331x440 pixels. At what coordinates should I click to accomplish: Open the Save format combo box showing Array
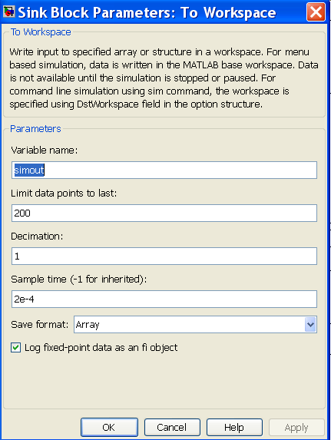[195, 325]
